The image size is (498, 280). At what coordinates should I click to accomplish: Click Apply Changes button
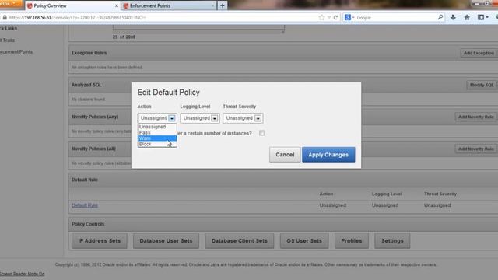pos(328,155)
